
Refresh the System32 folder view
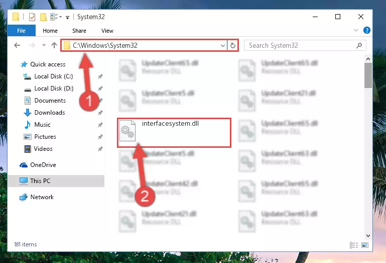pos(232,45)
